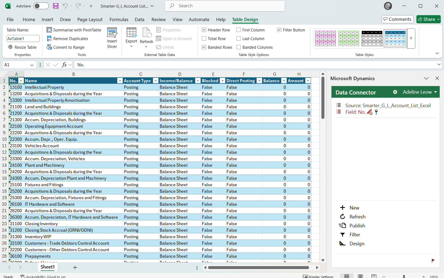Click the Table Name input field
The width and height of the screenshot is (444, 278).
[x=23, y=39]
